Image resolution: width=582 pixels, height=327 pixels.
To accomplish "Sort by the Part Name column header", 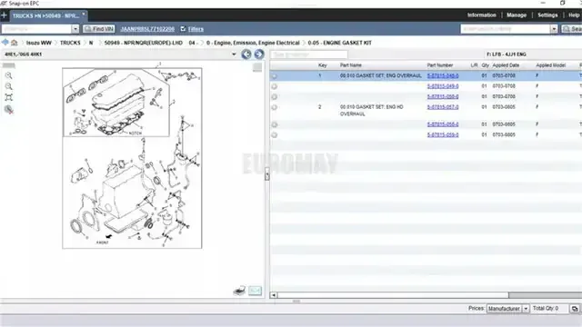I will pyautogui.click(x=350, y=65).
